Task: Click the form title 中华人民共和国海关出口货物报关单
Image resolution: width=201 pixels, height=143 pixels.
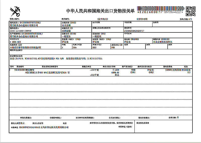Action: [x=100, y=11]
